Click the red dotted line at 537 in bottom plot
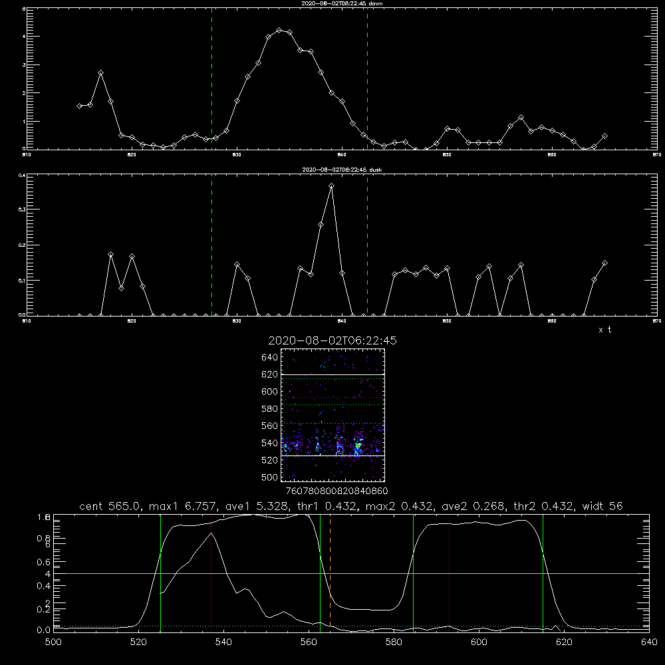Viewport: 665px width, 665px height. [x=211, y=573]
